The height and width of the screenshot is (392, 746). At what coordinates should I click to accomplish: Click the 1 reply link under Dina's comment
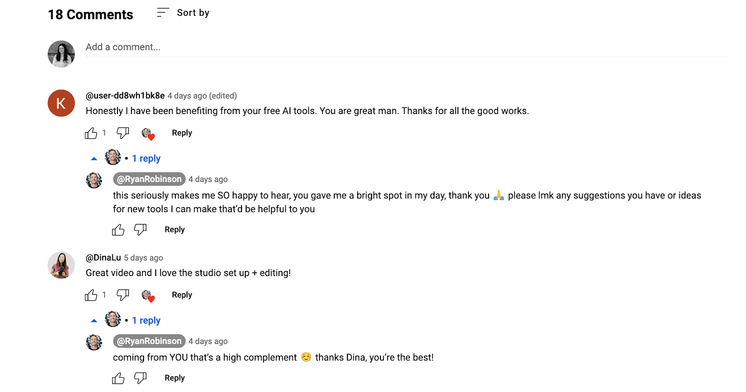click(x=146, y=320)
